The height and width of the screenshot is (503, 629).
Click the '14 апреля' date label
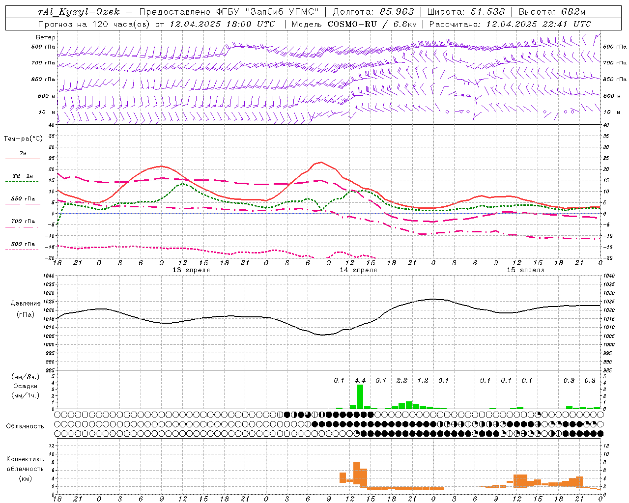(x=358, y=270)
